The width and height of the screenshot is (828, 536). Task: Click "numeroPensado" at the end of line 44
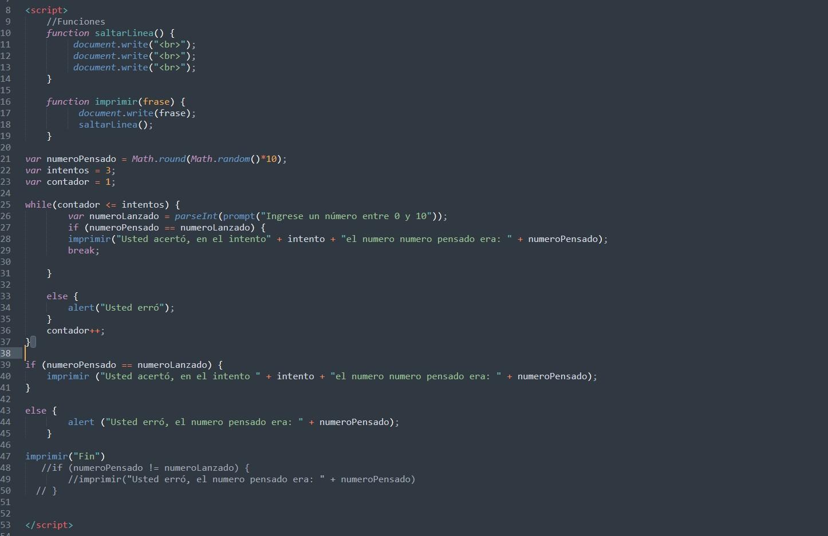pos(354,422)
